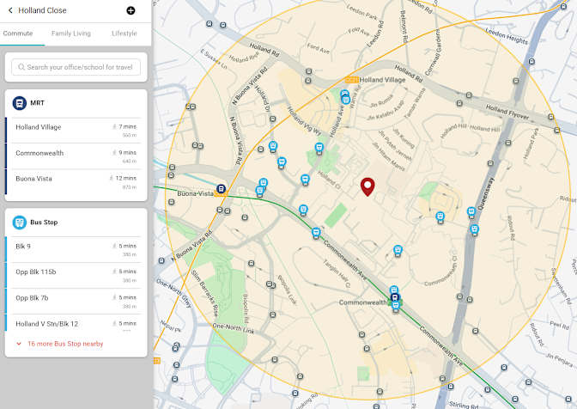The image size is (577, 409).
Task: Click upper bus marker at Holland Village station
Action: (344, 94)
